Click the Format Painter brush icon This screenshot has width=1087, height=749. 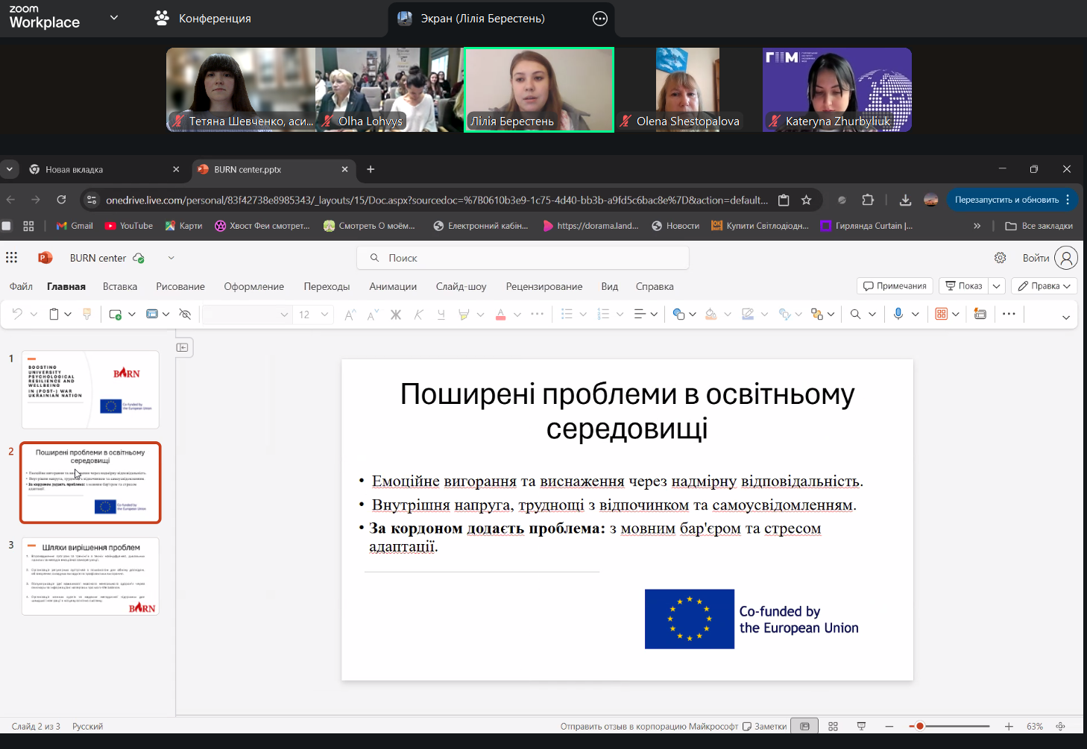[x=87, y=314]
